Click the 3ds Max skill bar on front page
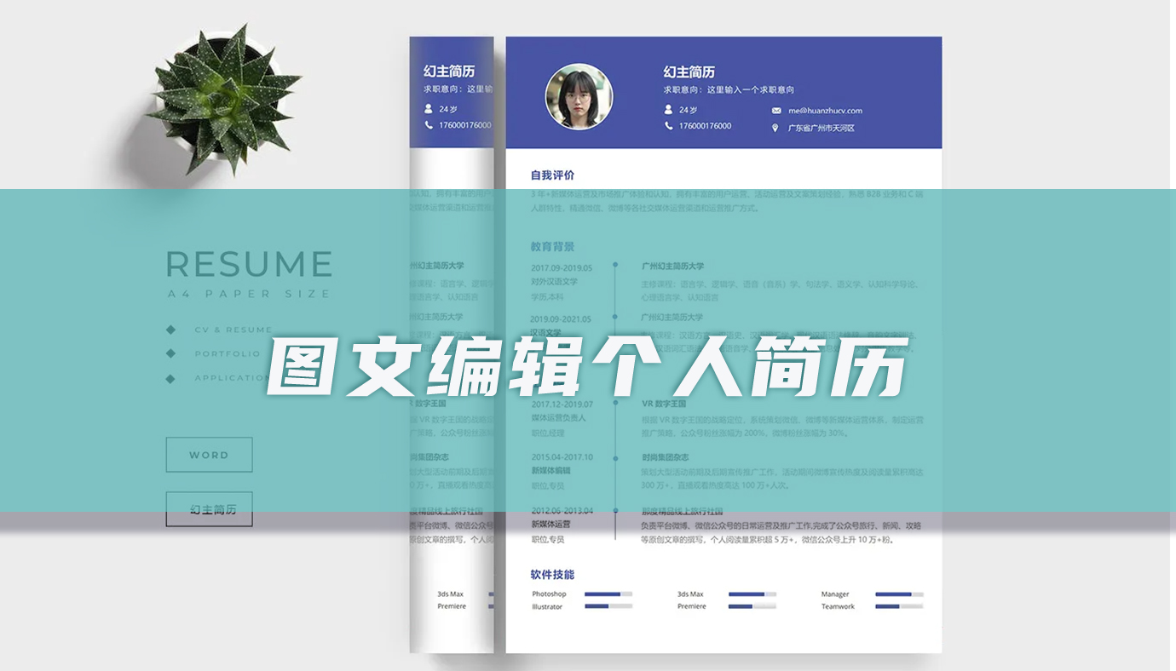Image resolution: width=1176 pixels, height=671 pixels. [752, 594]
